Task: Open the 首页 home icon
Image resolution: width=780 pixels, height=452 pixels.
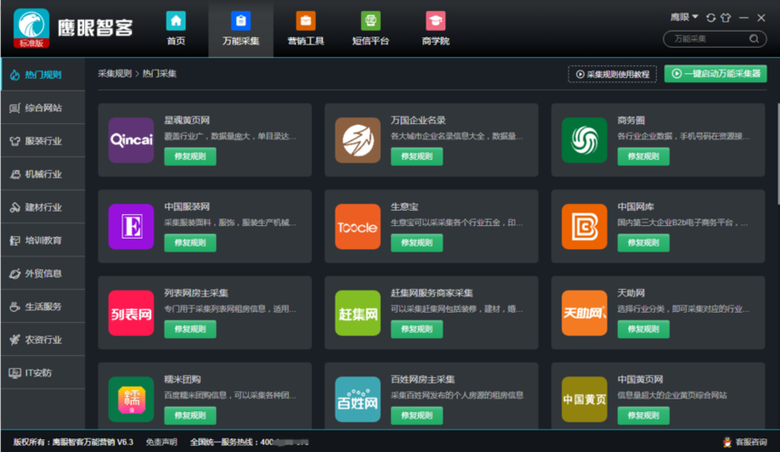Action: point(176,21)
